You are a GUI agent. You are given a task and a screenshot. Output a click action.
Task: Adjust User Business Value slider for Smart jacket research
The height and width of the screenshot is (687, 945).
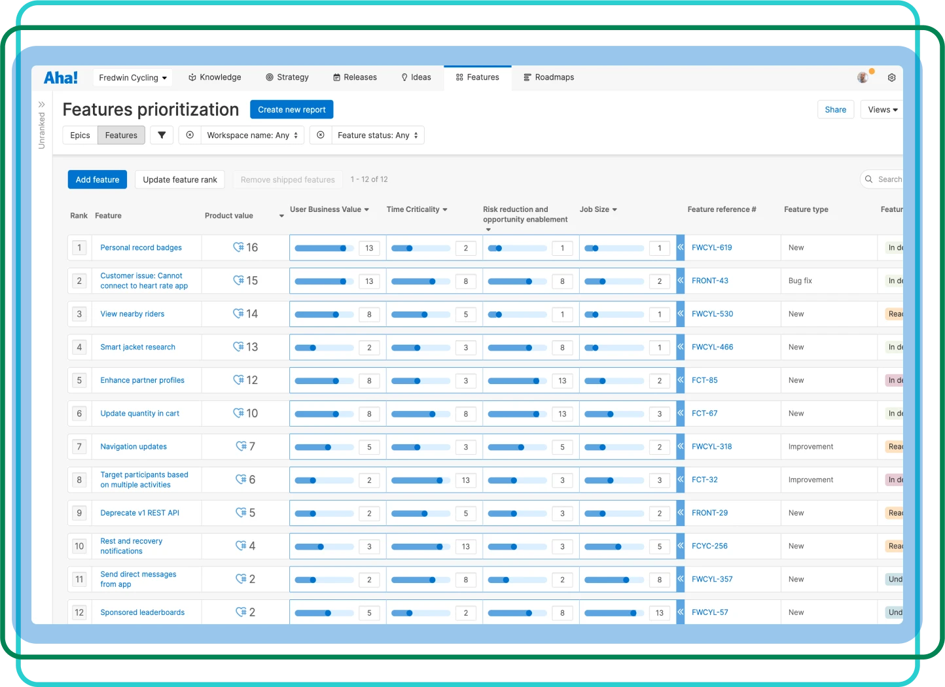coord(313,347)
